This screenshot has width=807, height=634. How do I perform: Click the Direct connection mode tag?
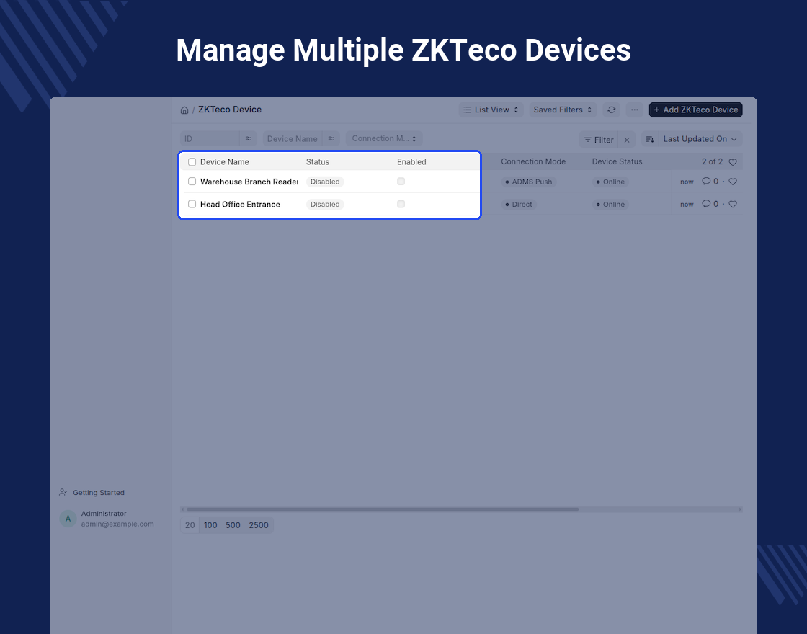pyautogui.click(x=519, y=205)
